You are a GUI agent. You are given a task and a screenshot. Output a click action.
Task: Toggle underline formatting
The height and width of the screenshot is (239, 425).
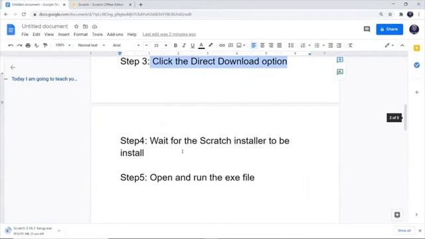click(193, 46)
